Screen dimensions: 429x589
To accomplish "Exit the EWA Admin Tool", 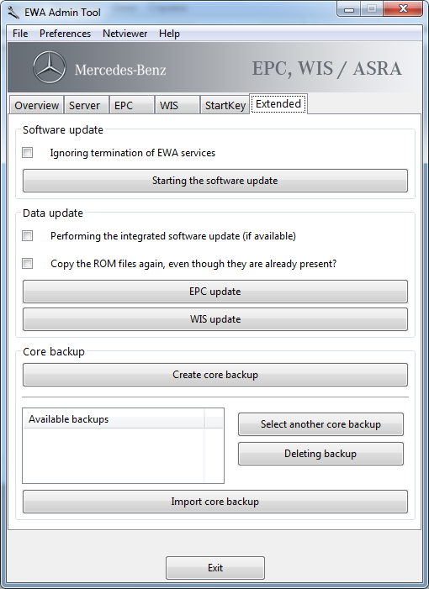I will pyautogui.click(x=215, y=568).
